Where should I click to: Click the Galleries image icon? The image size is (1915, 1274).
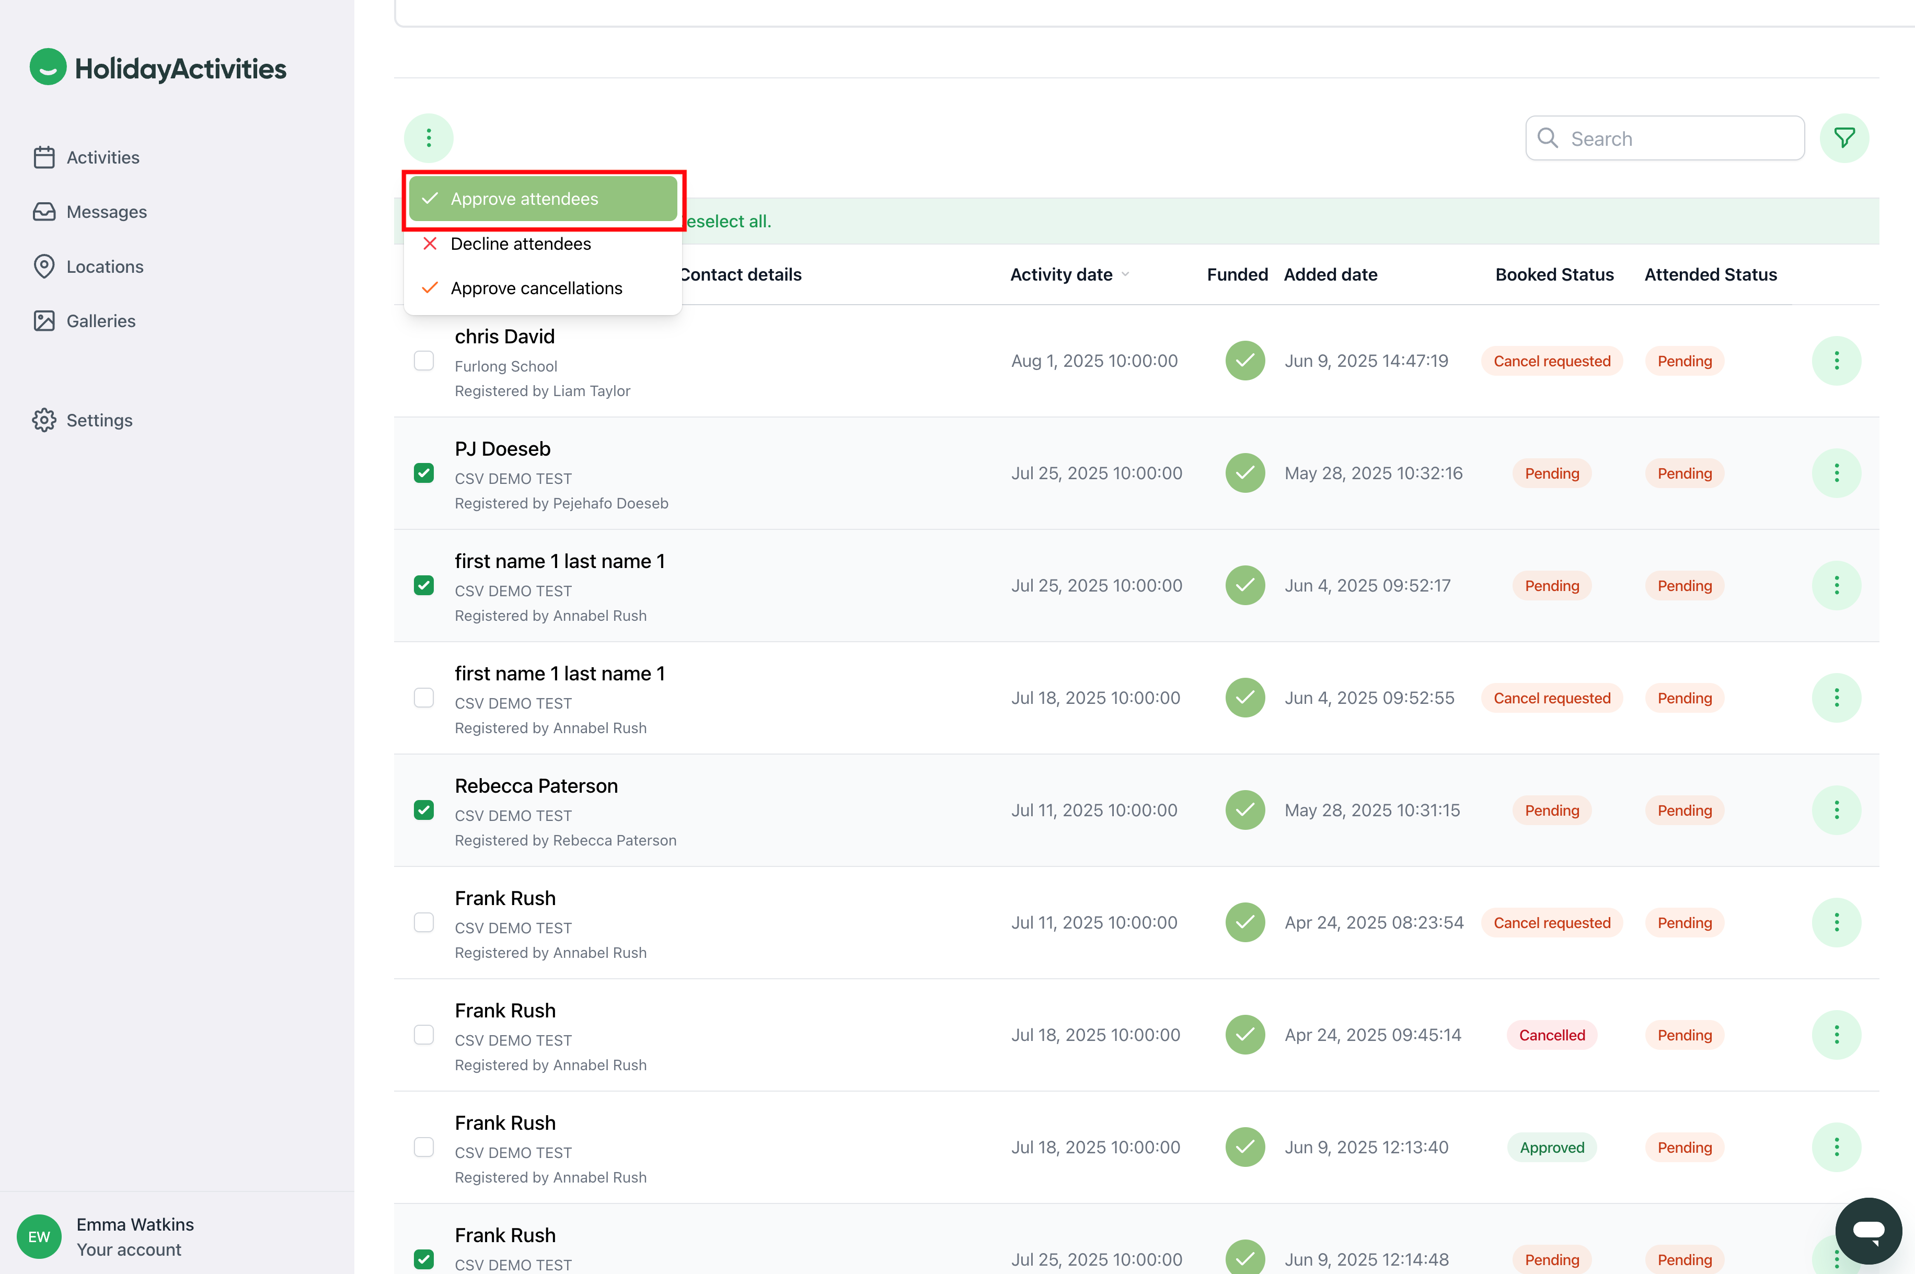[x=44, y=321]
